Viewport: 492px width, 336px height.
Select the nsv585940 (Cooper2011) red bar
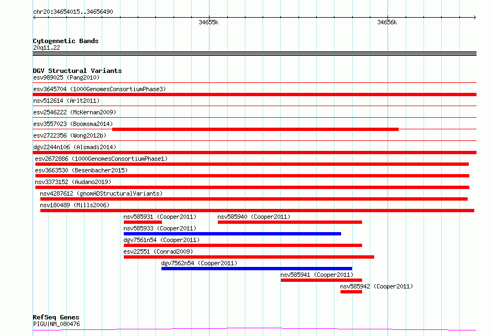click(290, 222)
